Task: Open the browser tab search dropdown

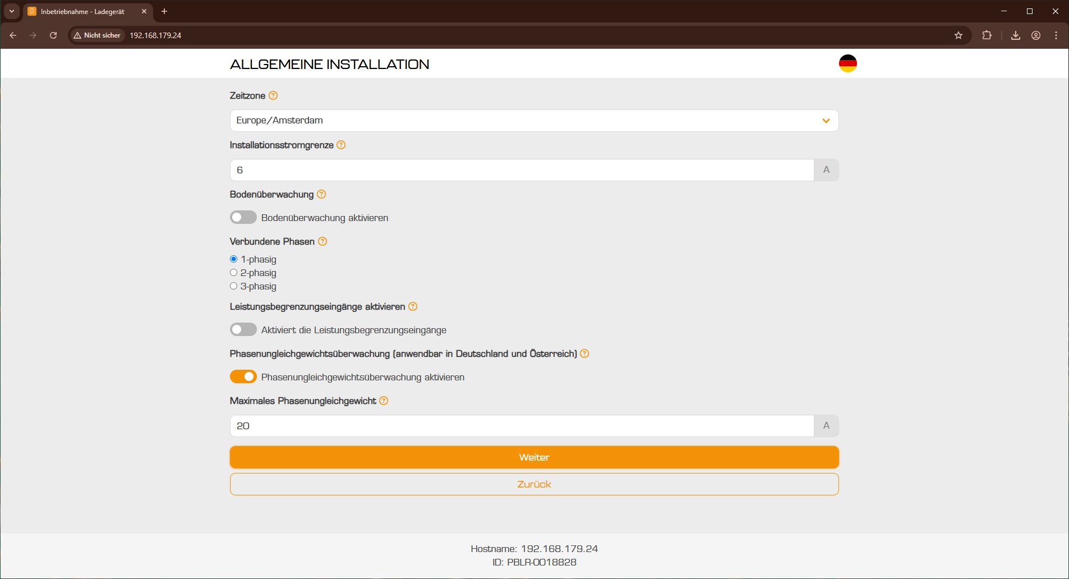Action: tap(12, 11)
